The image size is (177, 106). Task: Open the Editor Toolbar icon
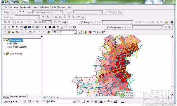[x=81, y=32]
